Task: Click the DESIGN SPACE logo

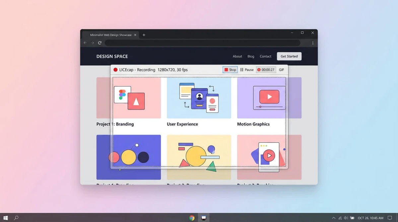Action: pyautogui.click(x=112, y=56)
